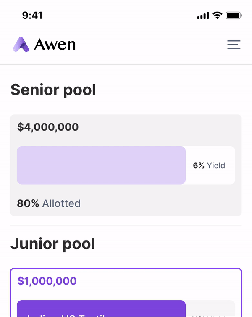Open the hamburger menu
Viewport: 252px width, 317px height.
click(234, 45)
